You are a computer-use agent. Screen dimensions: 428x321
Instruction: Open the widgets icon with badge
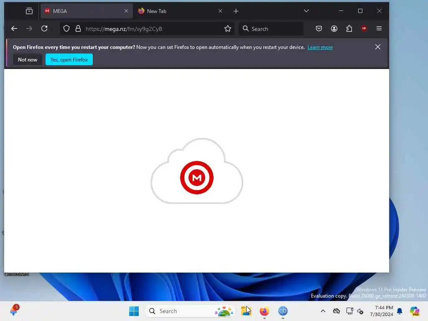point(15,311)
